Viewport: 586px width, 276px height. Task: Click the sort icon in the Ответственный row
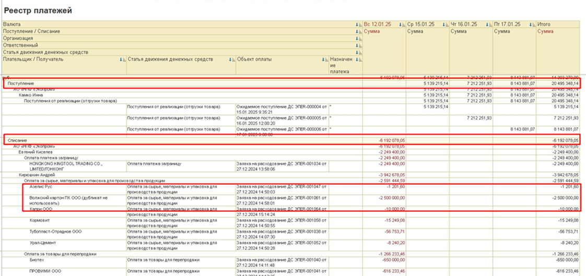pos(357,45)
